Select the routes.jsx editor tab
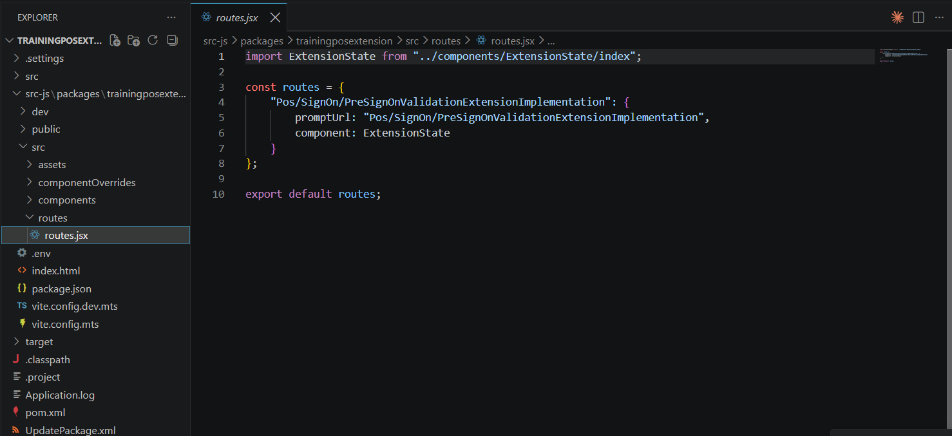The height and width of the screenshot is (436, 952). tap(237, 18)
